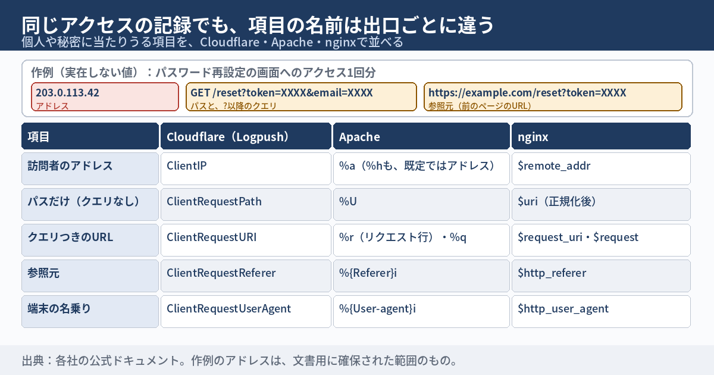Click the %{User-agent}i cell
This screenshot has height=375, width=714.
click(421, 311)
